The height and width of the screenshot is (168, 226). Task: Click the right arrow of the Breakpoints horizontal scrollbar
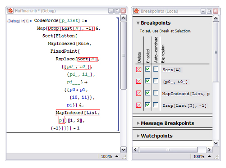[x=209, y=150]
